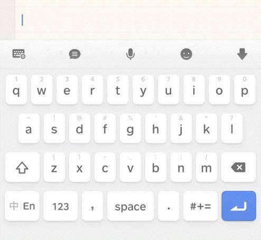Viewport: 261px width, 240px height.
Task: Open keyboard settings icon in toolbar
Action: (19, 54)
